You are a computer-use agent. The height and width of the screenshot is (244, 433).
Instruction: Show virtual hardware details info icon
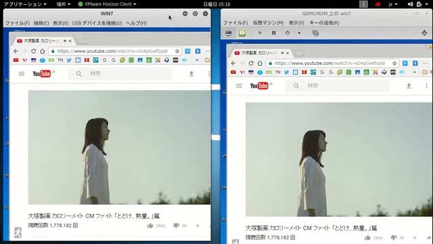point(242,33)
